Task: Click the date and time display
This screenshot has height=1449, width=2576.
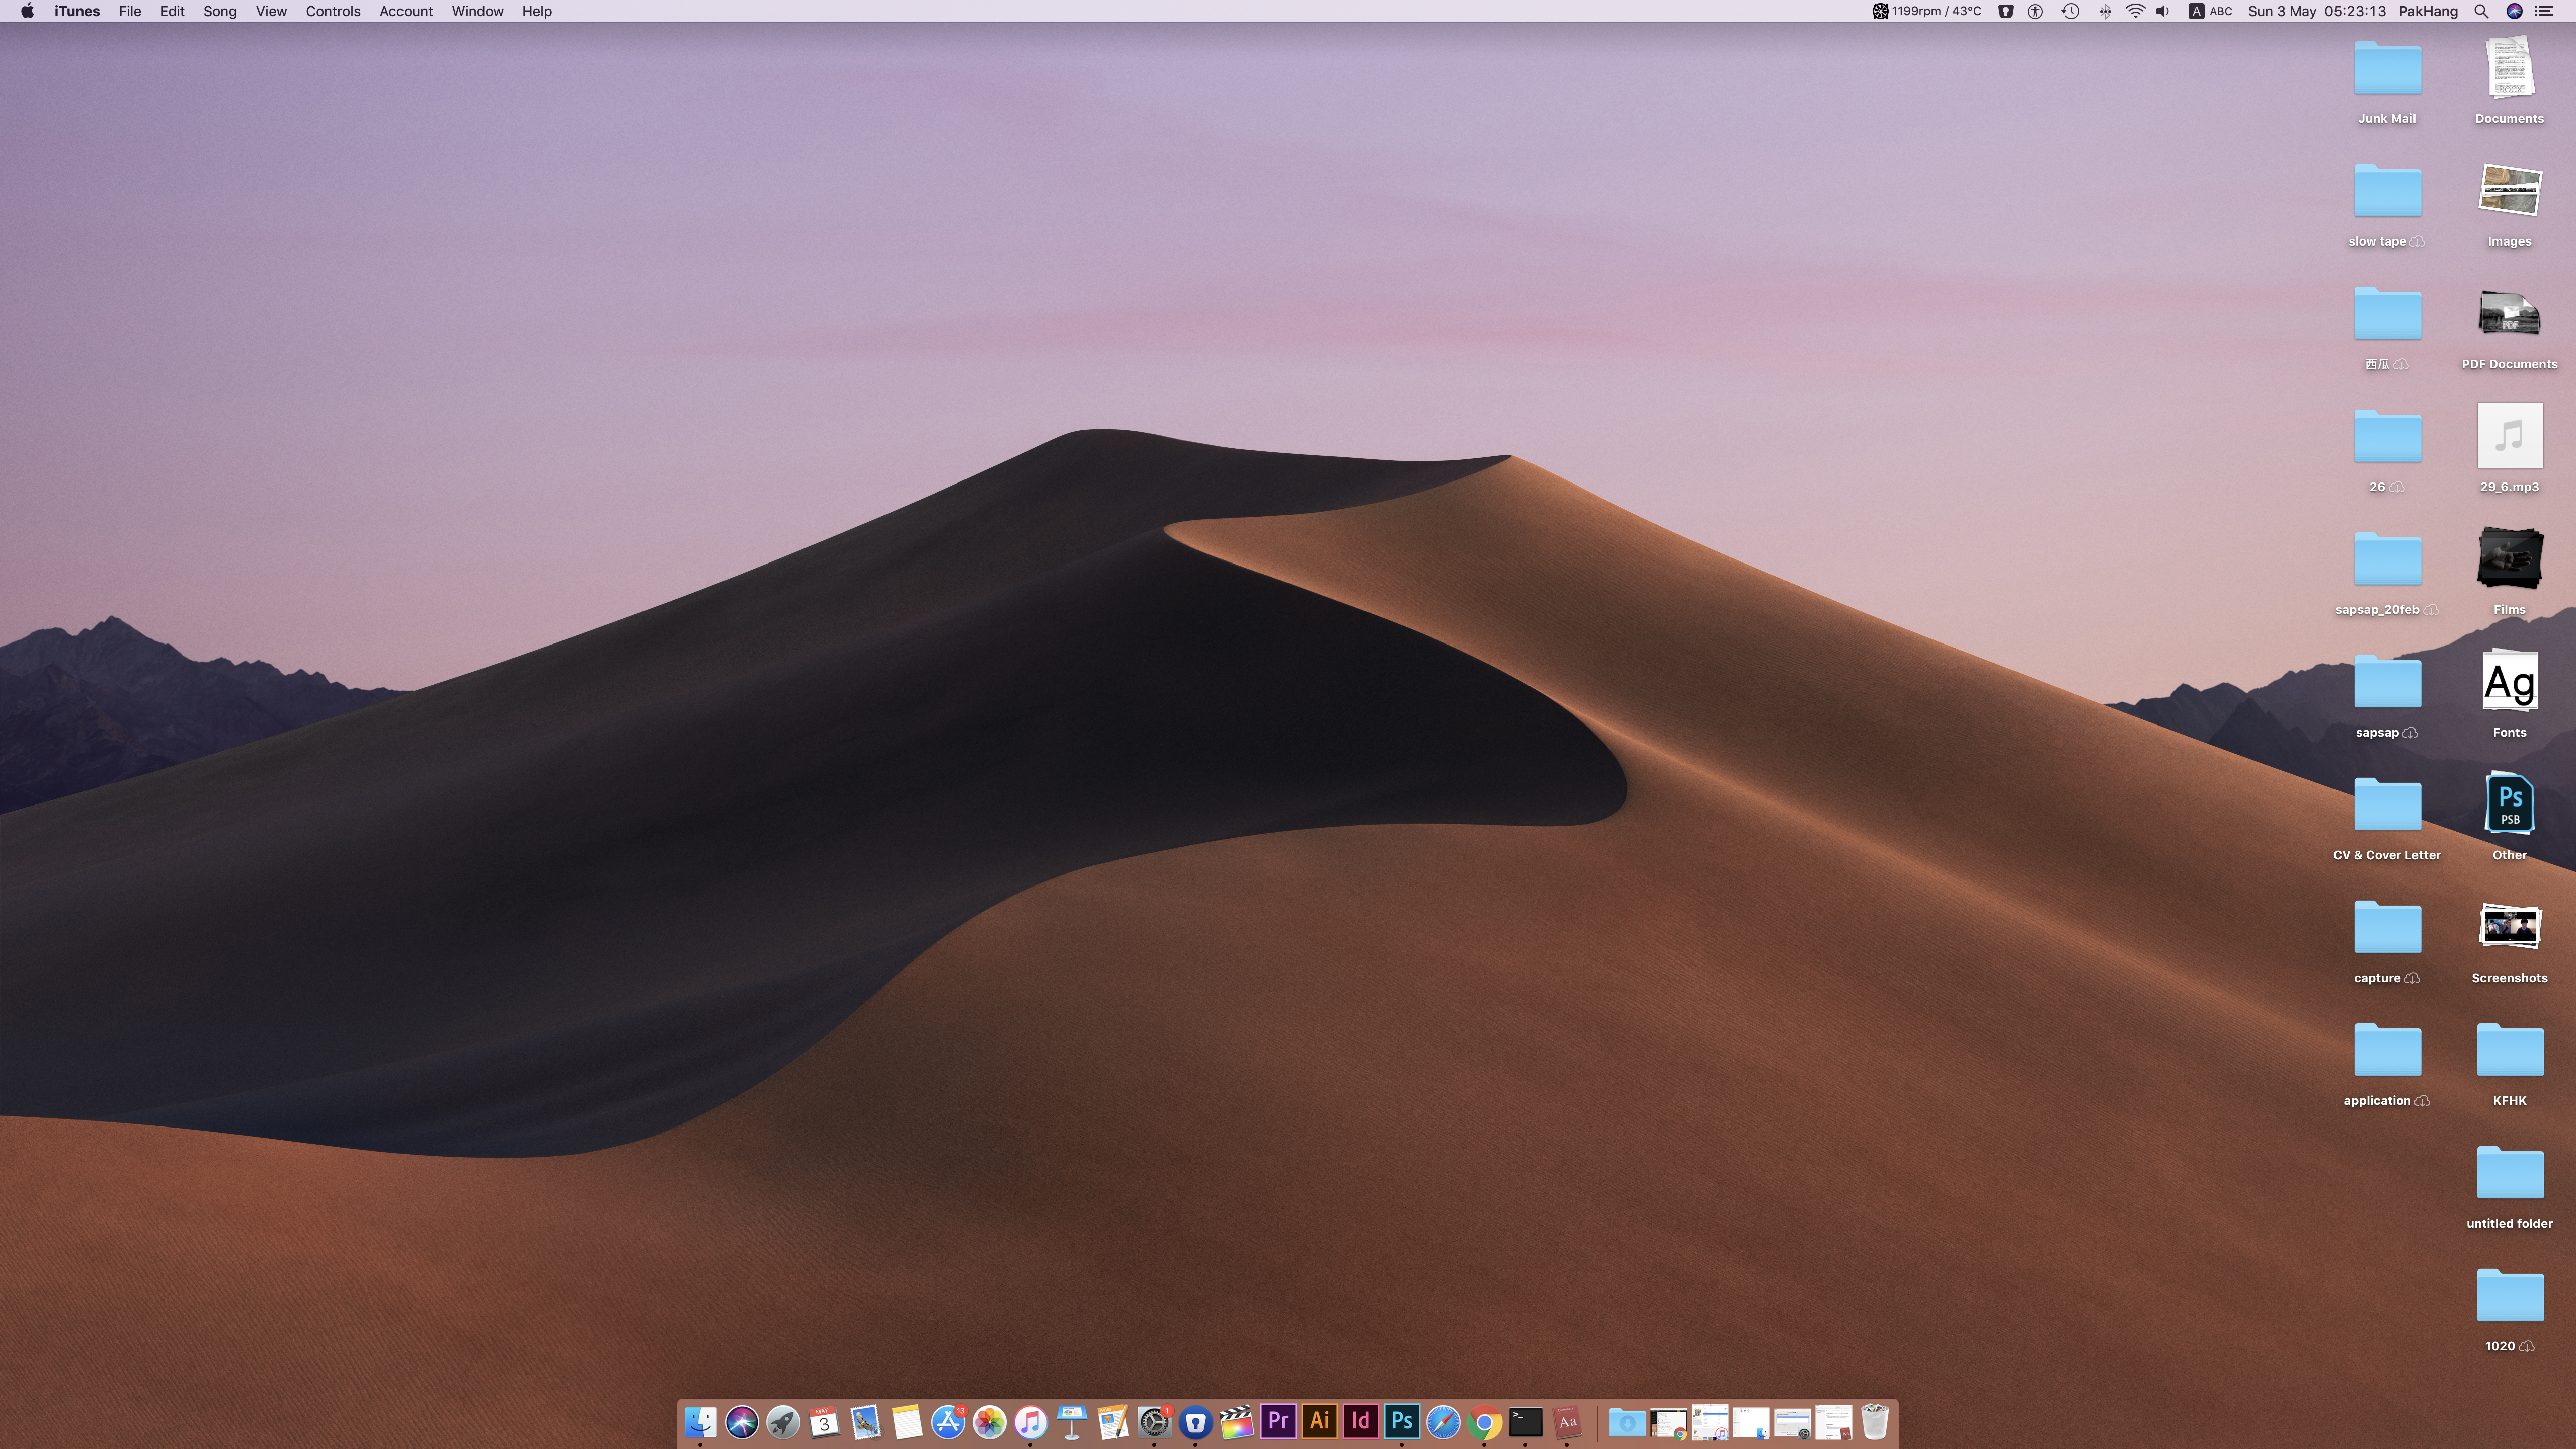Action: pos(2316,11)
